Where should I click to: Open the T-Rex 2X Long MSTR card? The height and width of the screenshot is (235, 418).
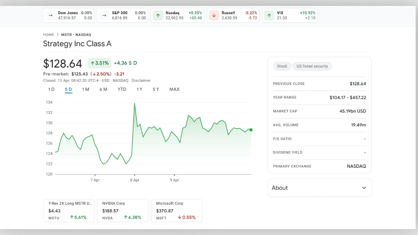point(69,210)
